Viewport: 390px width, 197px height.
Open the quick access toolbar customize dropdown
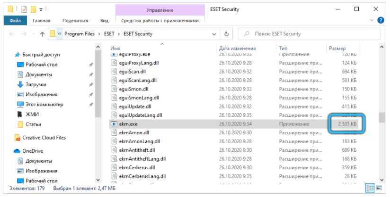coord(41,9)
